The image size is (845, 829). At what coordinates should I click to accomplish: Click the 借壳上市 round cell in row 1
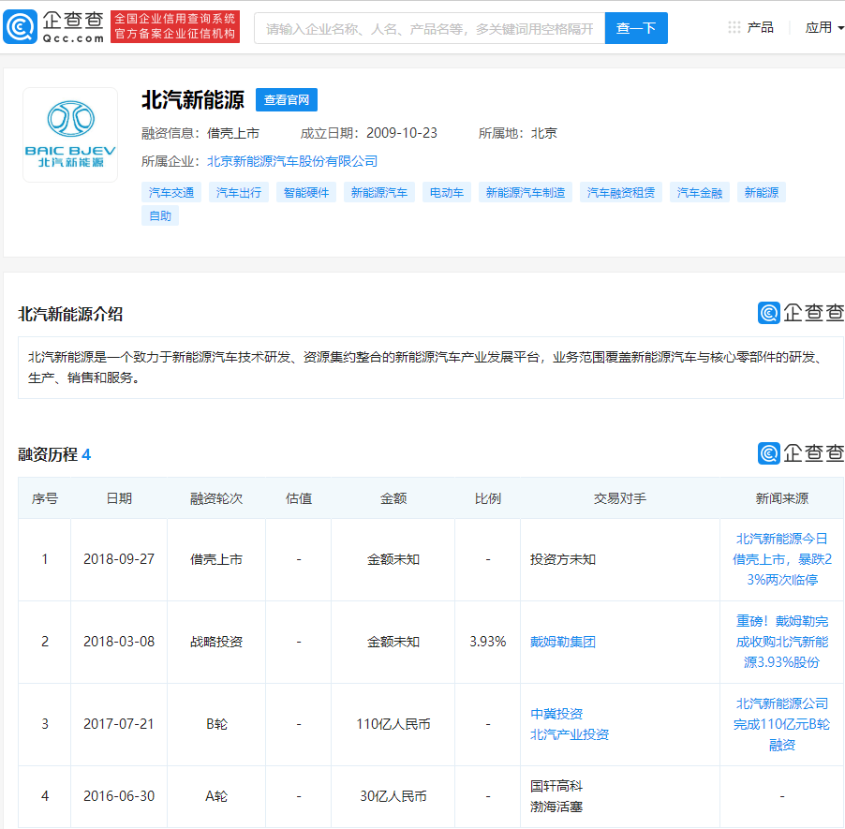click(216, 559)
